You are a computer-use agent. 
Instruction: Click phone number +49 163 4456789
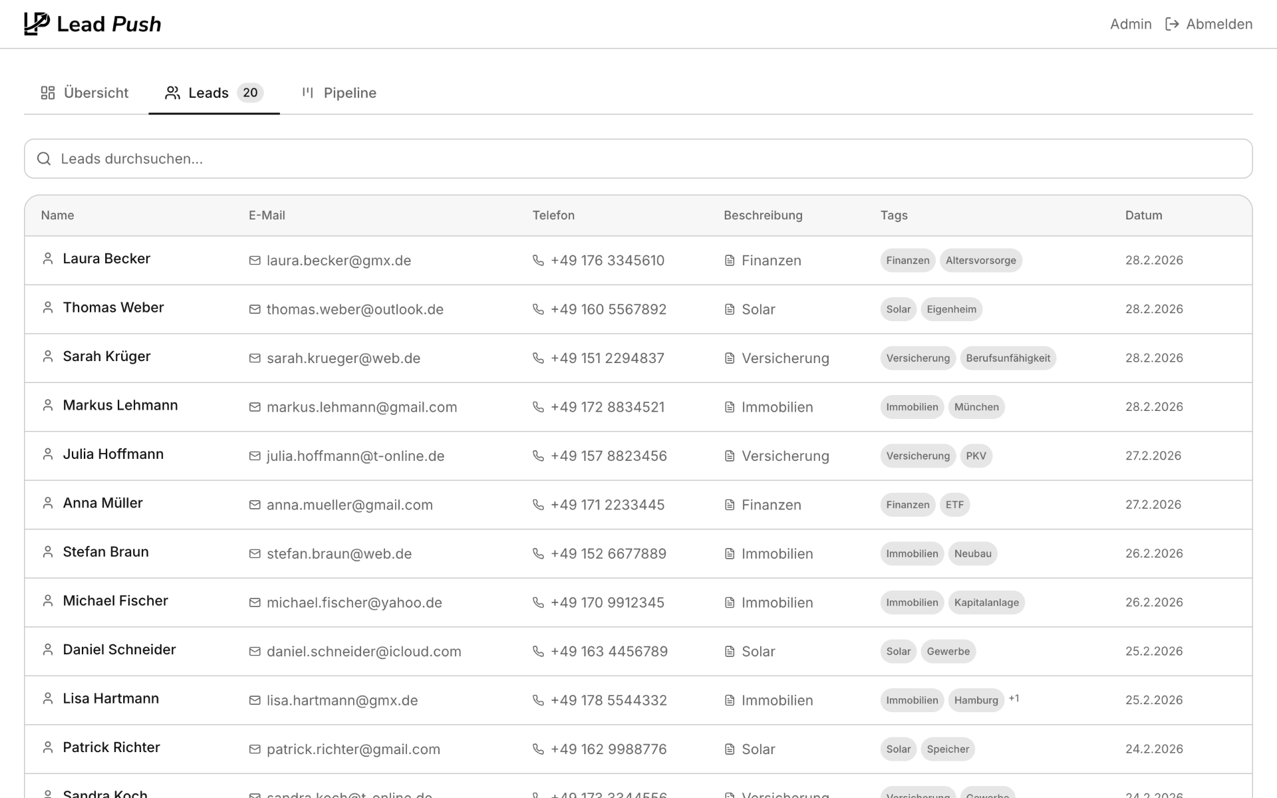tap(609, 651)
